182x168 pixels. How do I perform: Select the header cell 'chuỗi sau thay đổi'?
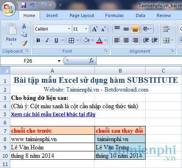click(120, 131)
